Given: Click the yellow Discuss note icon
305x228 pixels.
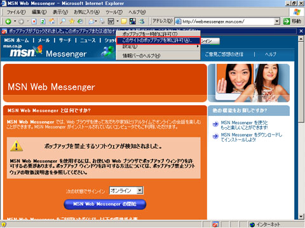Looking at the screenshot, I should click(x=124, y=22).
